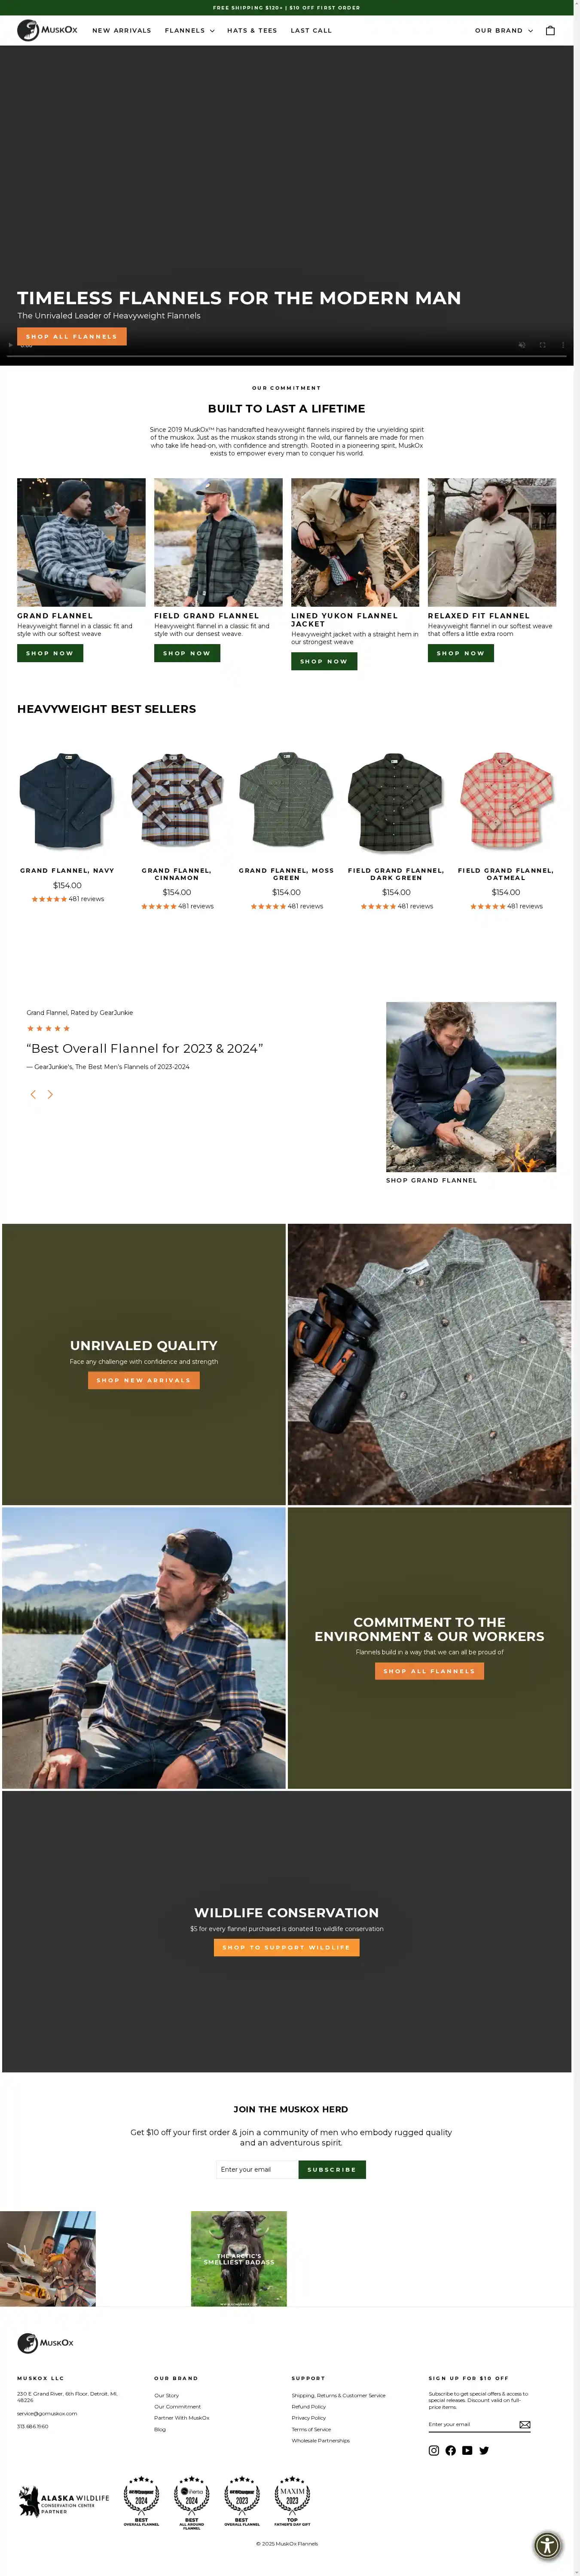Open MuskOx Instagram page

(x=434, y=2450)
